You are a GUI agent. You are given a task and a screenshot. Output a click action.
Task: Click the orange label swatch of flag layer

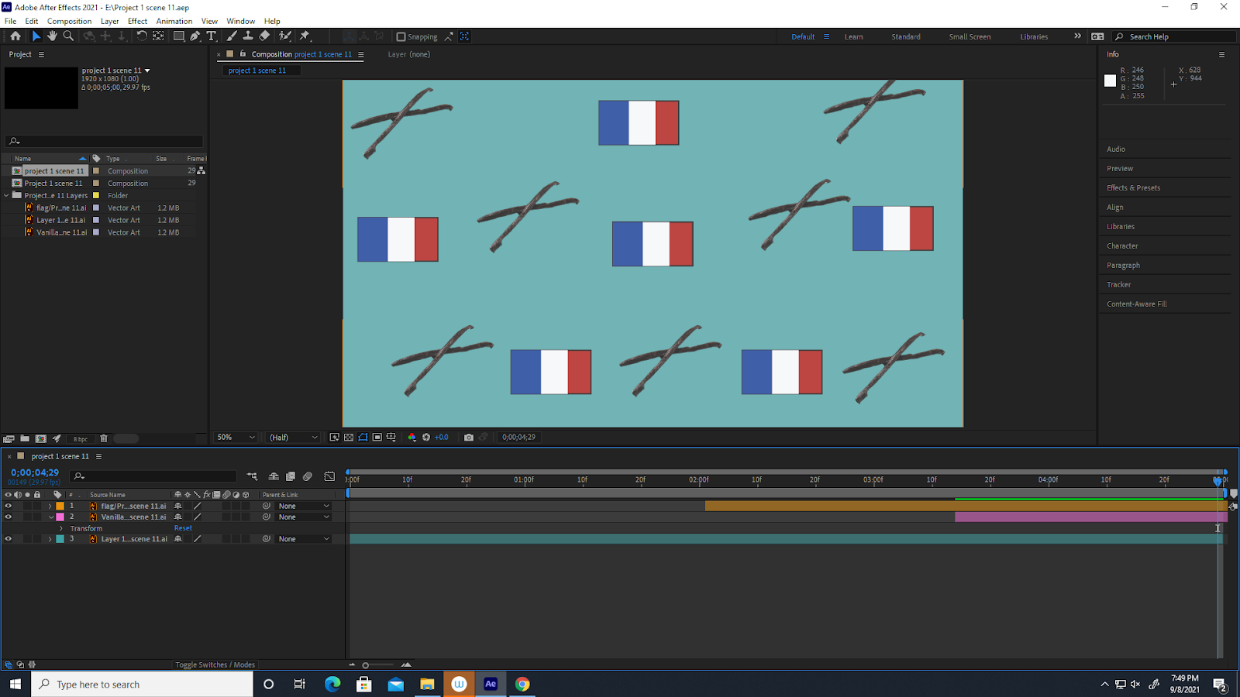60,506
